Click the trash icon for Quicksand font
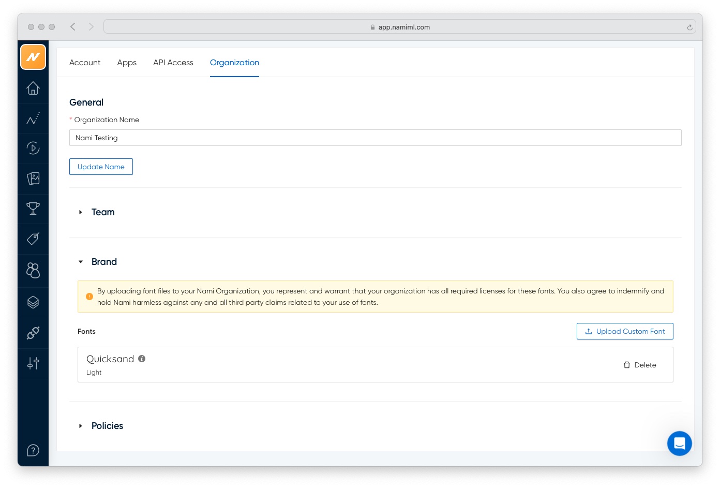 pyautogui.click(x=627, y=365)
